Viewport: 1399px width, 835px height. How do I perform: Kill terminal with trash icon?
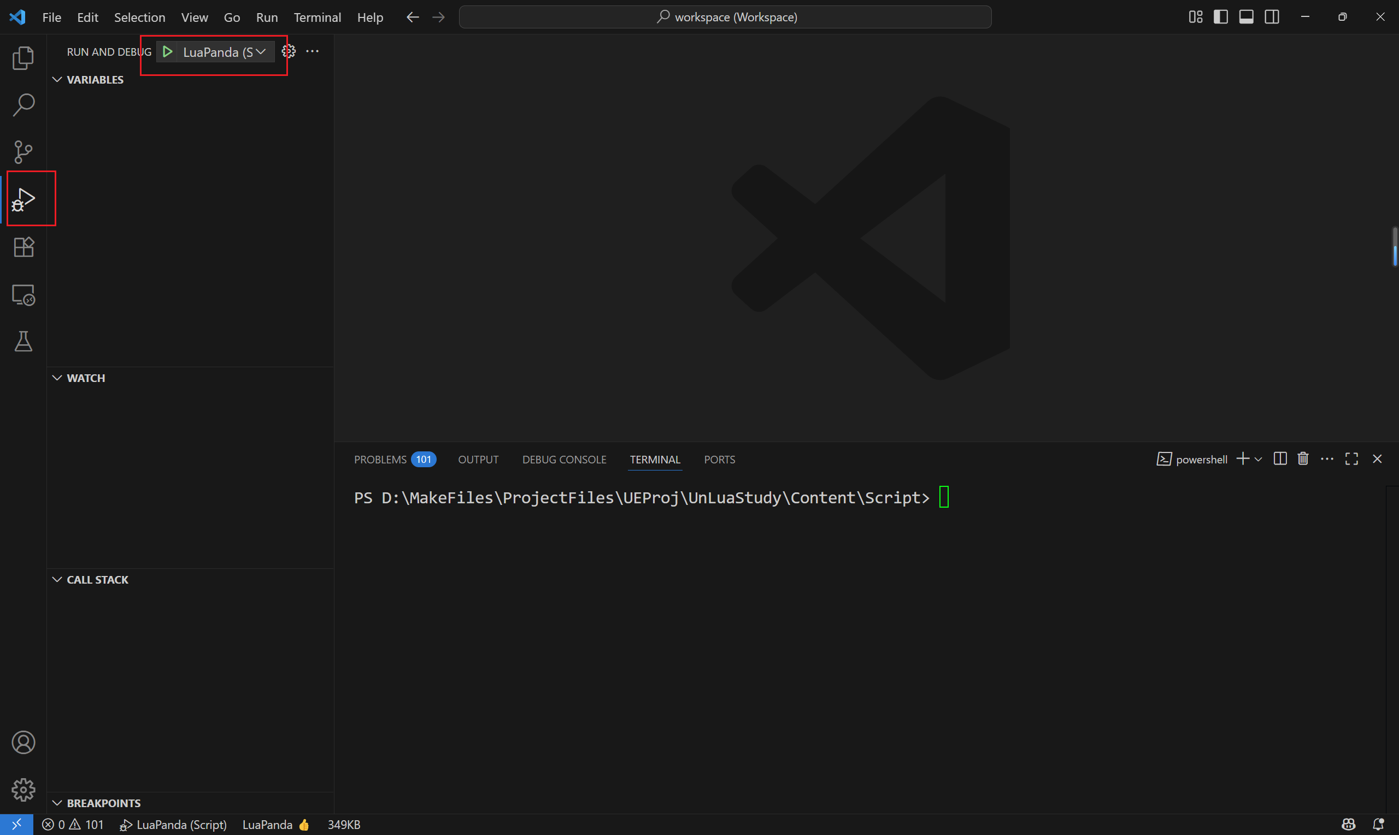point(1303,459)
